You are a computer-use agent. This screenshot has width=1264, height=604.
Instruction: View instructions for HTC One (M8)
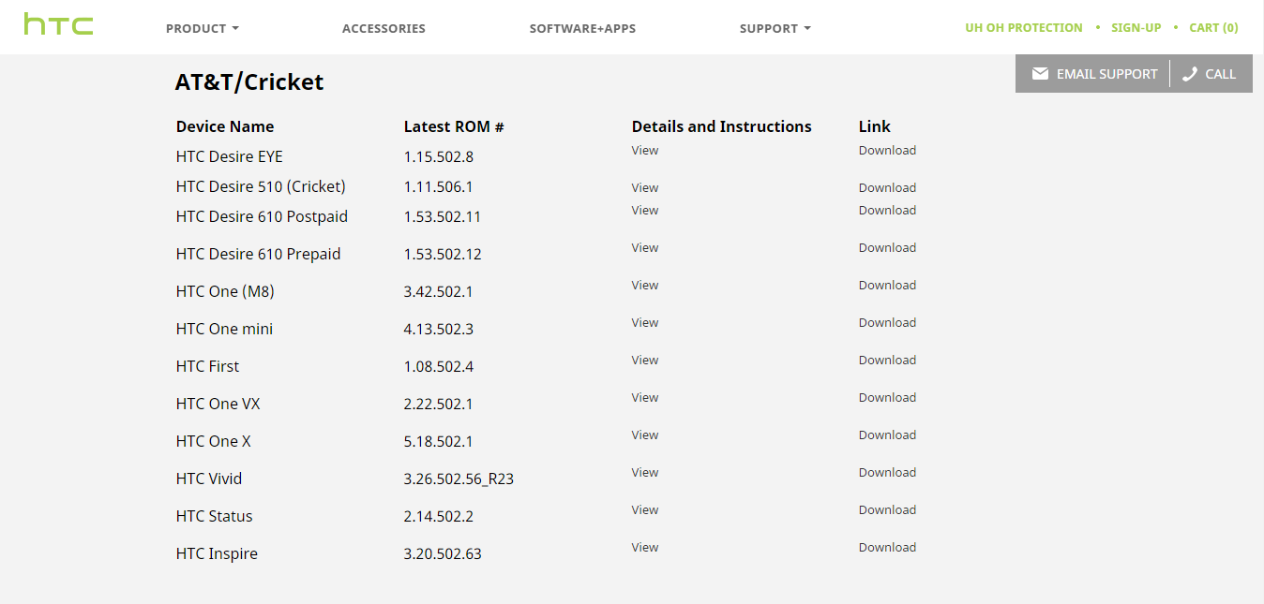click(645, 285)
